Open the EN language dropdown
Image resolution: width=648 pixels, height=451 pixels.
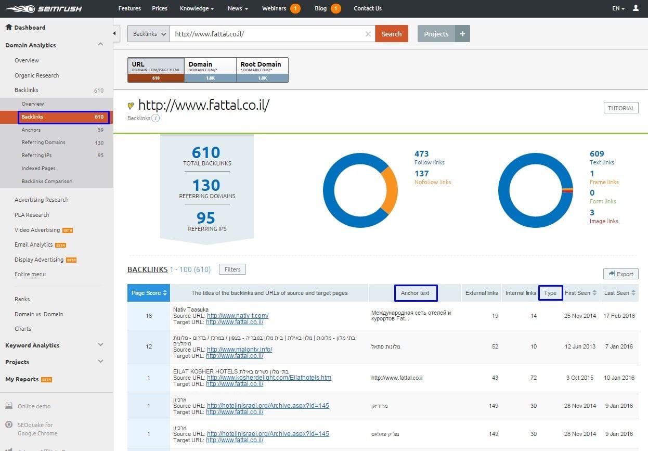click(x=618, y=8)
